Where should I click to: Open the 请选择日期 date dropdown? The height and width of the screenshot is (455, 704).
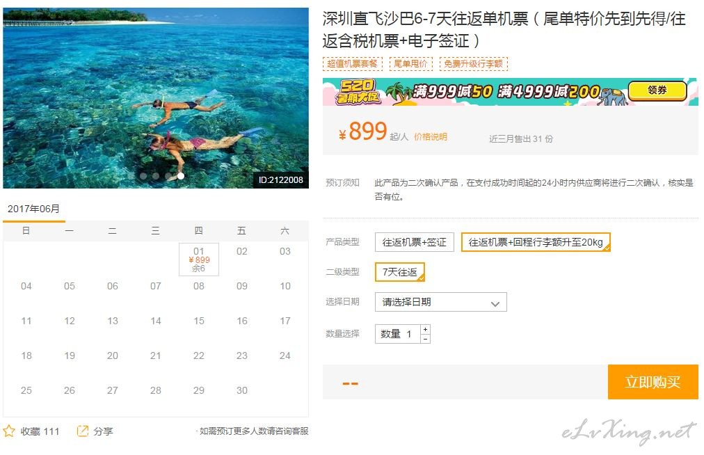point(441,302)
